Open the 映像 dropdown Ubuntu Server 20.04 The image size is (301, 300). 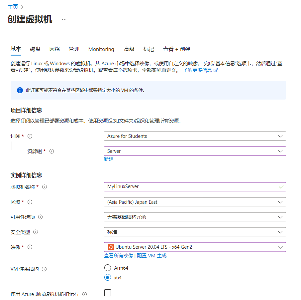coord(195,247)
